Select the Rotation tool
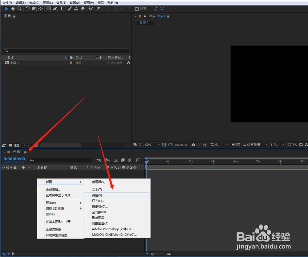The height and width of the screenshot is (257, 308). click(27, 9)
